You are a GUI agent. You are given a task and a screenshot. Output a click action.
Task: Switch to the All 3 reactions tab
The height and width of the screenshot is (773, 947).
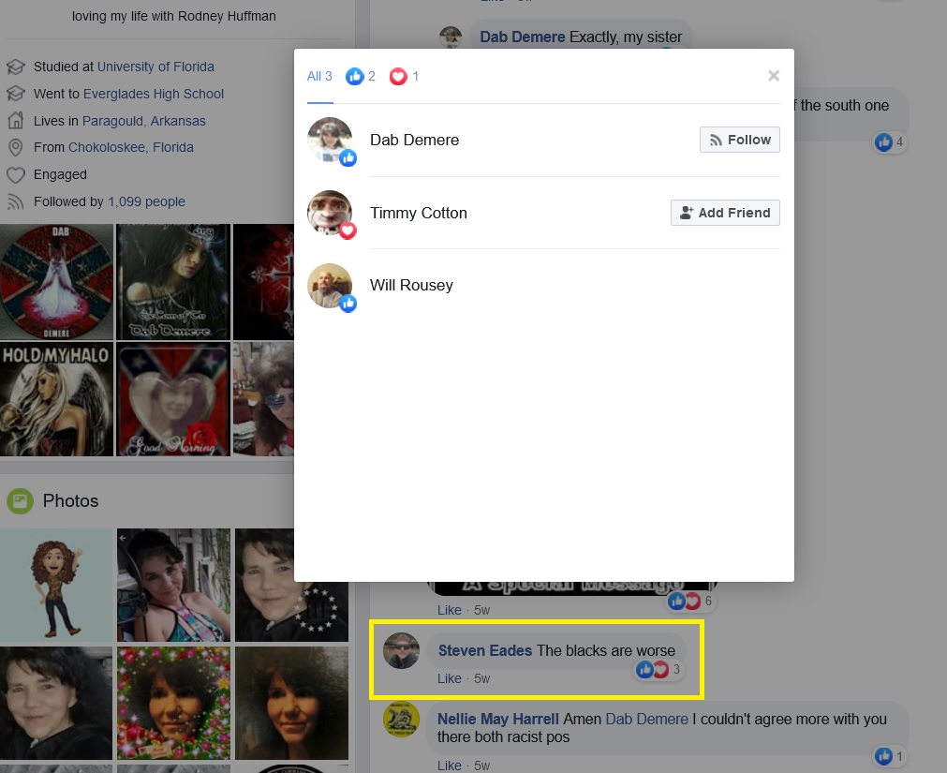coord(319,76)
